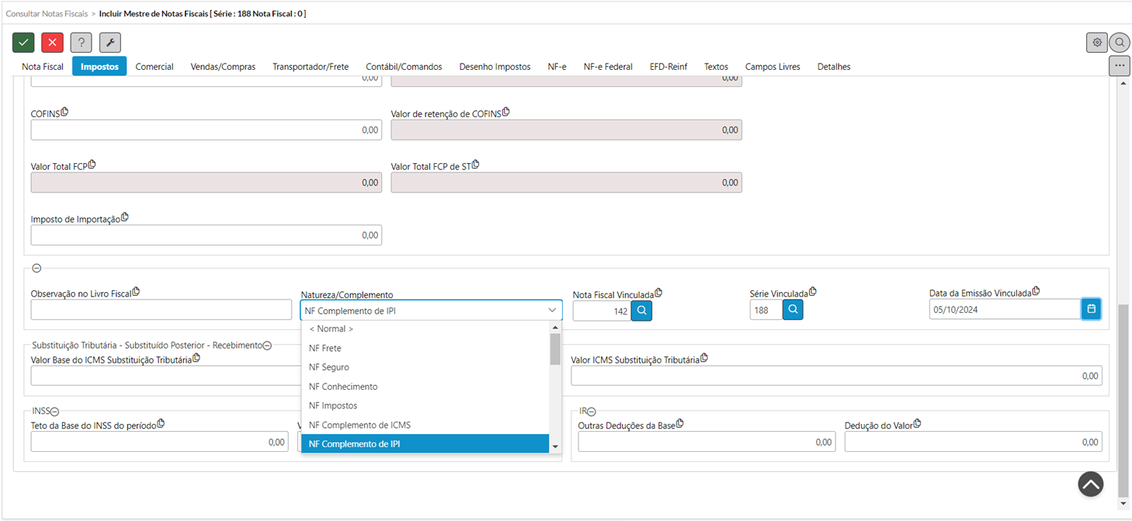This screenshot has height=521, width=1132.
Task: Click the scroll-to-top arrow button
Action: pyautogui.click(x=1090, y=485)
